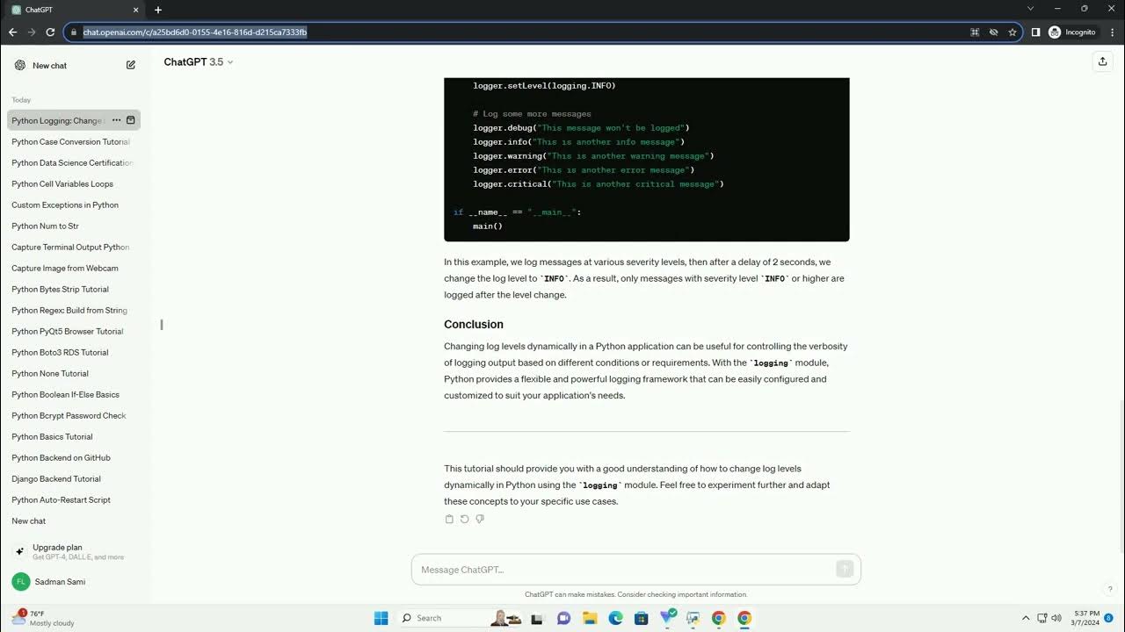Reload the page
Viewport: 1125px width, 632px height.
point(50,32)
